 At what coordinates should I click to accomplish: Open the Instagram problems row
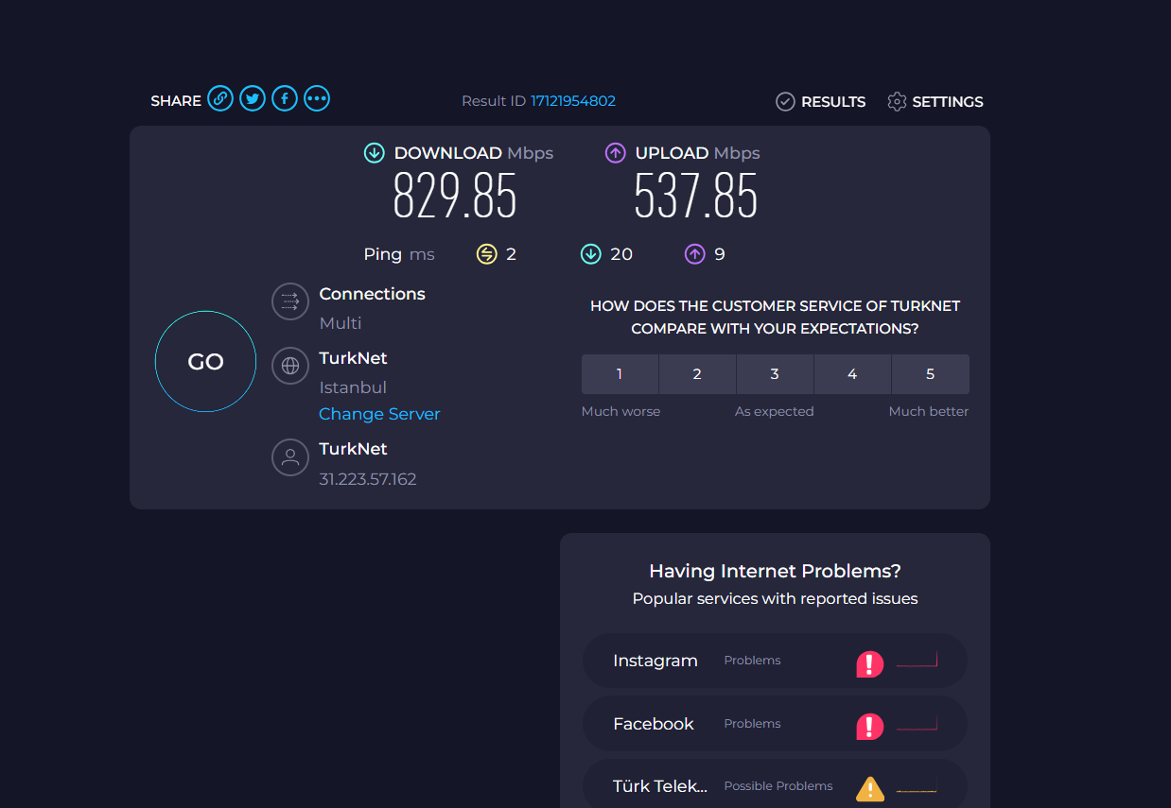[775, 661]
